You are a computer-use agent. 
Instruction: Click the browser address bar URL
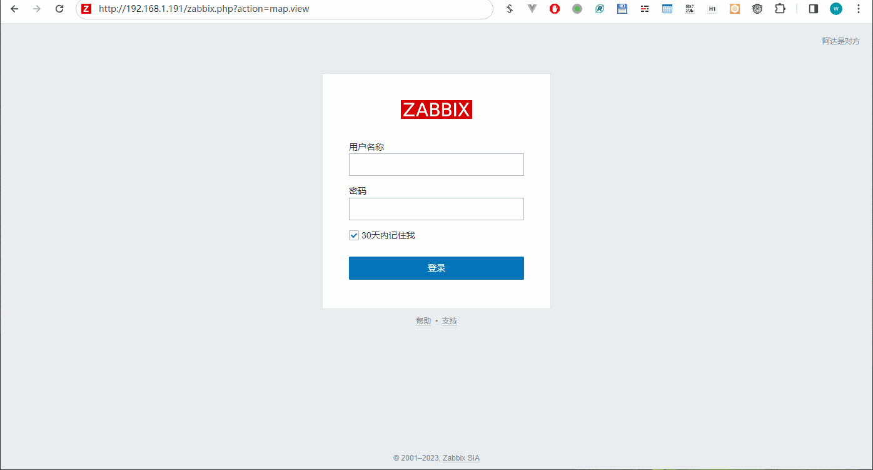click(204, 9)
